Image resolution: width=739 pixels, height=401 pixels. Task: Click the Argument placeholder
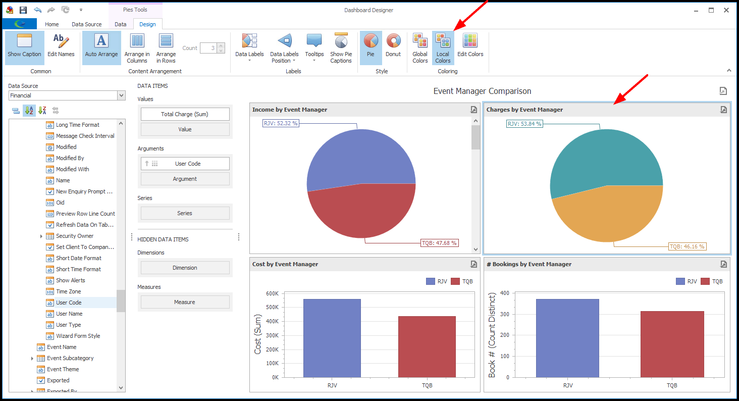pyautogui.click(x=185, y=179)
